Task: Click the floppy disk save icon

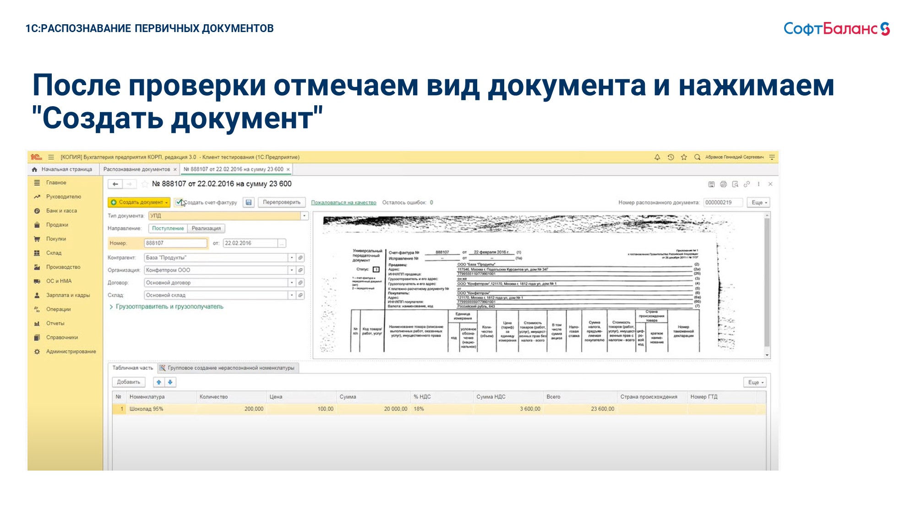Action: pos(248,202)
